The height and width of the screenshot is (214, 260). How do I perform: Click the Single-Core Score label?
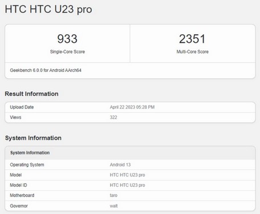67,52
